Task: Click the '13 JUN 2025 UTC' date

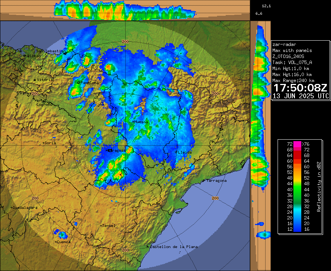Action: (x=301, y=96)
